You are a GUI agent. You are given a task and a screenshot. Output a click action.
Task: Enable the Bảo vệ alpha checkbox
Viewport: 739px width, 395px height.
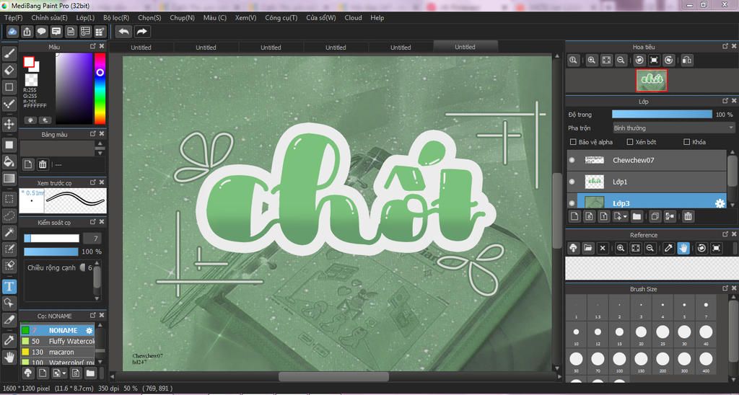pos(573,142)
